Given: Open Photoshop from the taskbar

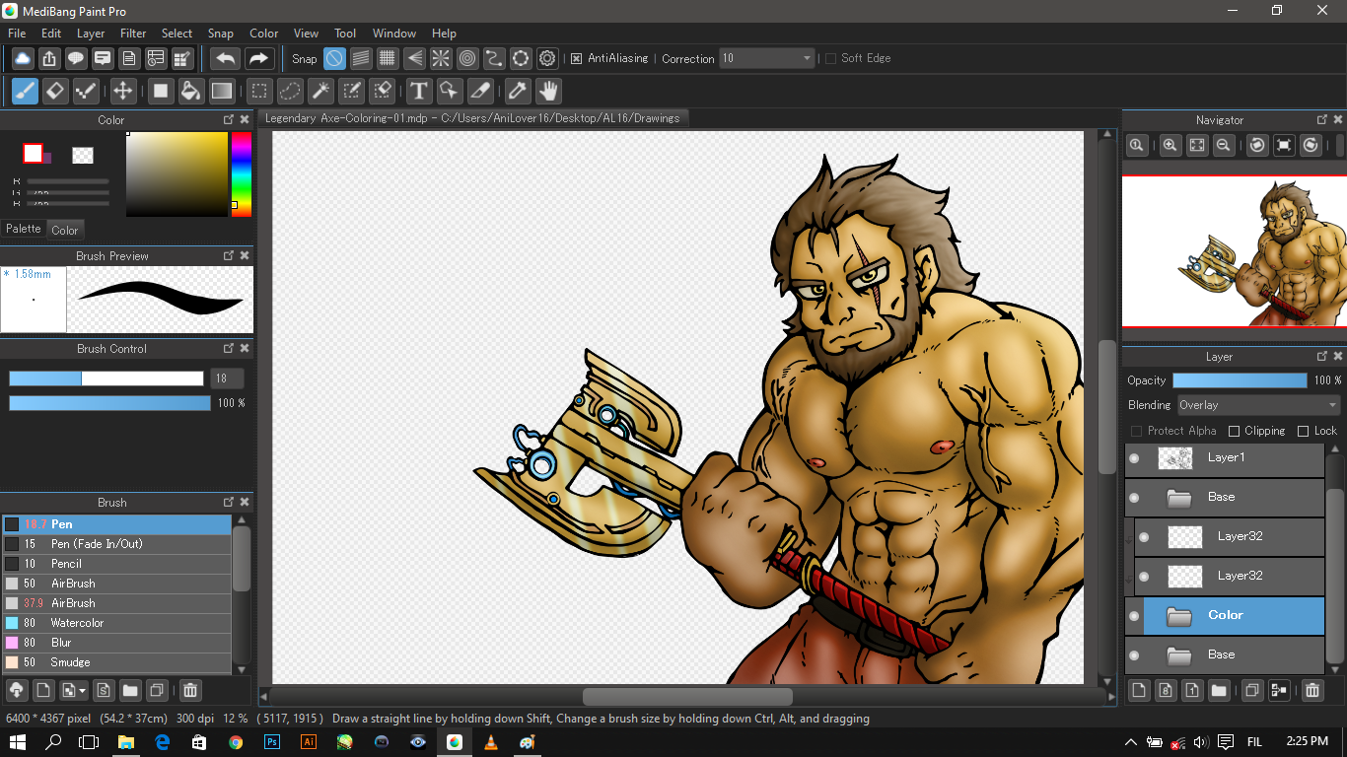Looking at the screenshot, I should [272, 742].
